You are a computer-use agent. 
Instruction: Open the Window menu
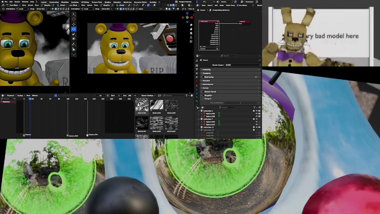pos(25,2)
